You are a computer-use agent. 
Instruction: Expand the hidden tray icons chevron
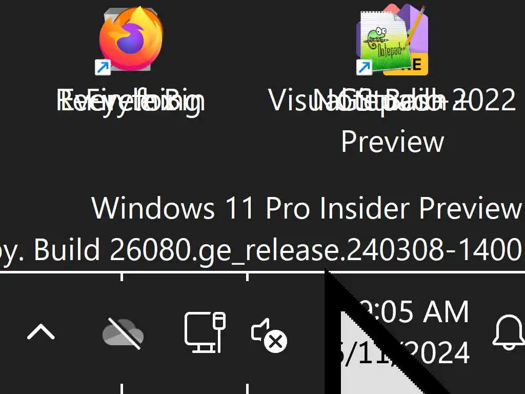coord(41,332)
